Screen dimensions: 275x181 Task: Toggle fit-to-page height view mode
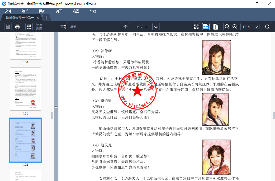click(x=215, y=27)
